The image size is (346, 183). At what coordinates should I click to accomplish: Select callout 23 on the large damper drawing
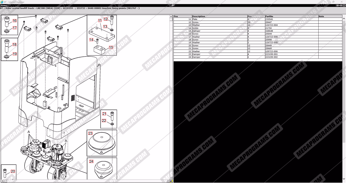[90, 133]
